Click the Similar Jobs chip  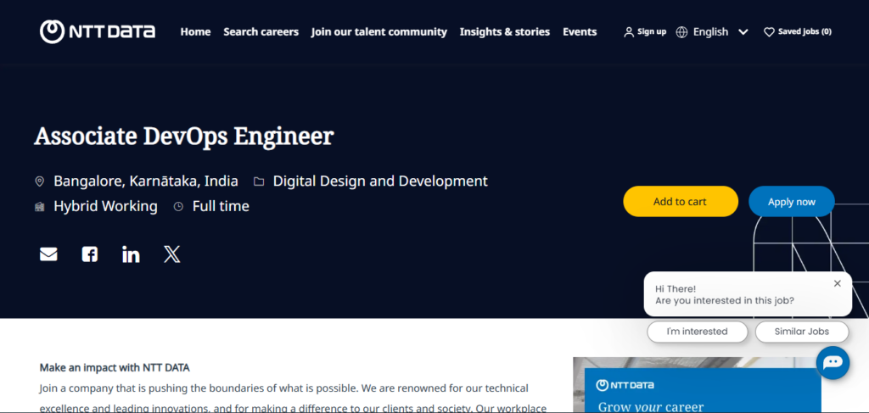802,332
